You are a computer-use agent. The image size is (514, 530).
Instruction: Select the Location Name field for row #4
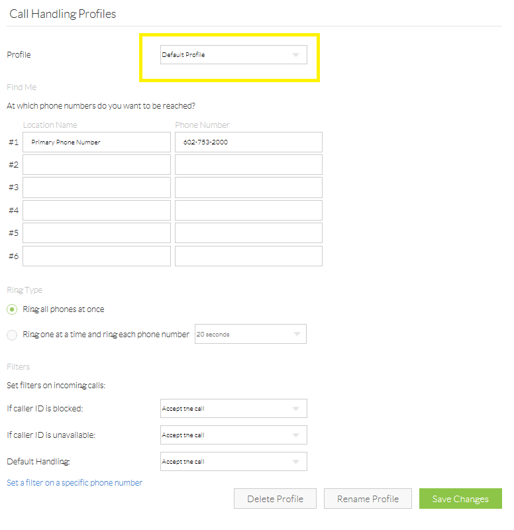96,210
